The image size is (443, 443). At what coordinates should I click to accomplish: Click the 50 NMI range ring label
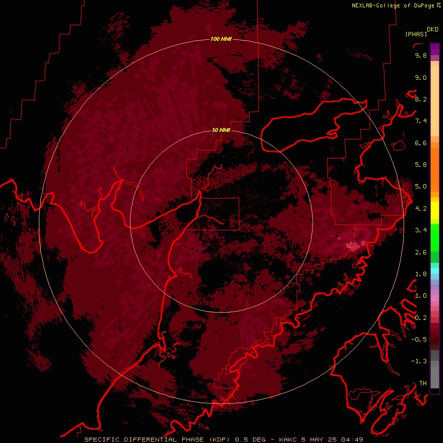pos(221,130)
